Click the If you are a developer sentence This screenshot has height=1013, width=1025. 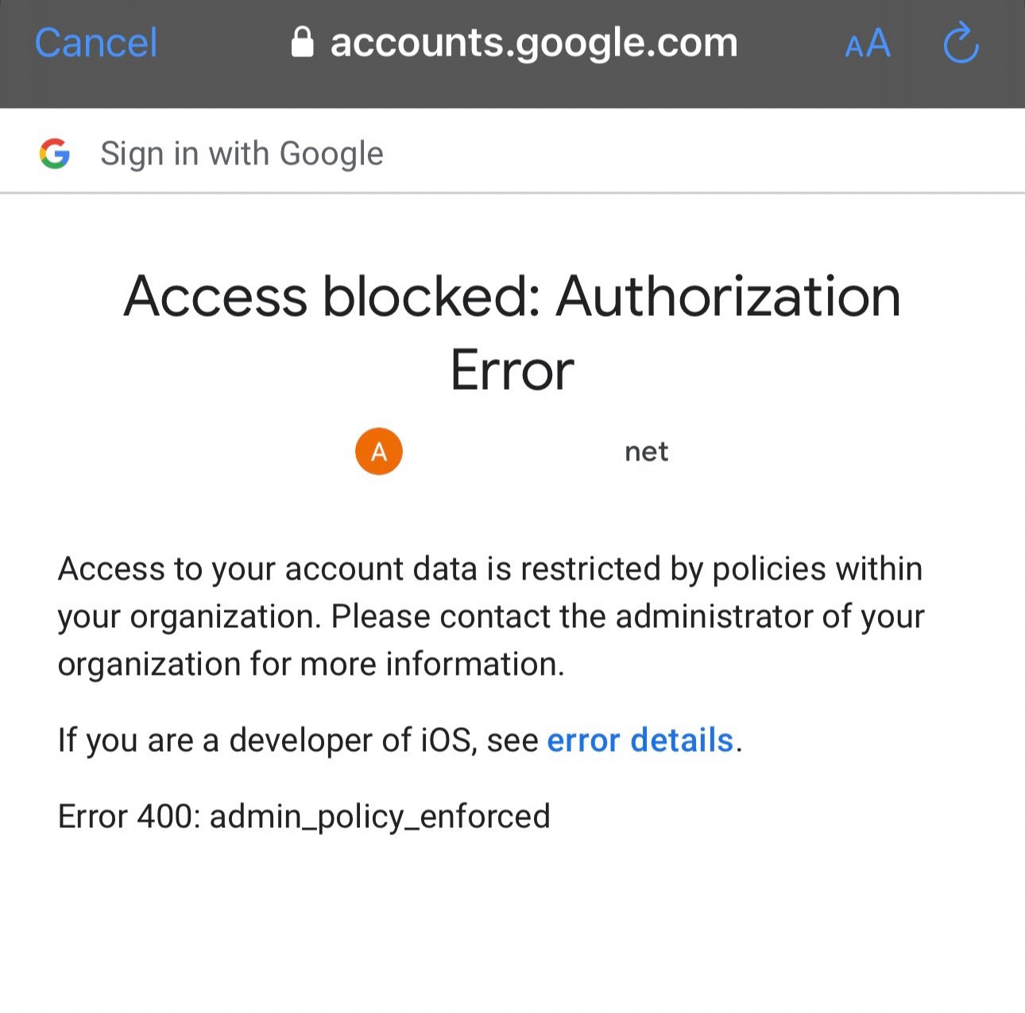(x=400, y=740)
